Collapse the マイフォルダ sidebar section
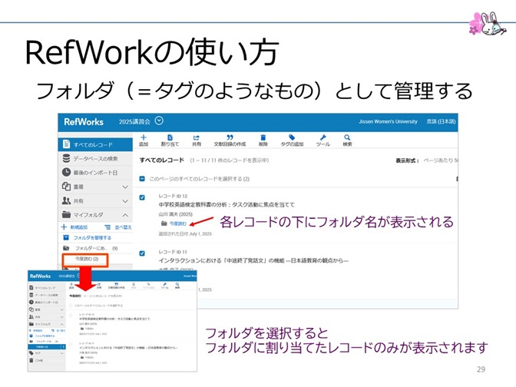 click(x=124, y=214)
